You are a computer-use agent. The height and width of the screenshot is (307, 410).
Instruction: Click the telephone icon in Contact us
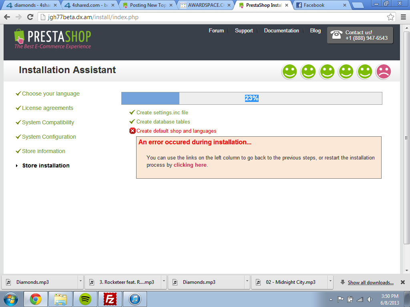336,35
